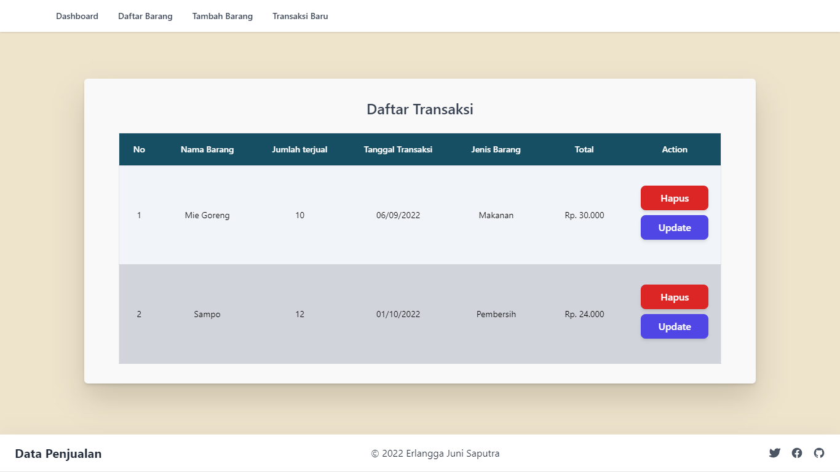Open the Transaksi Baru menu item
The width and height of the screenshot is (840, 472).
300,16
